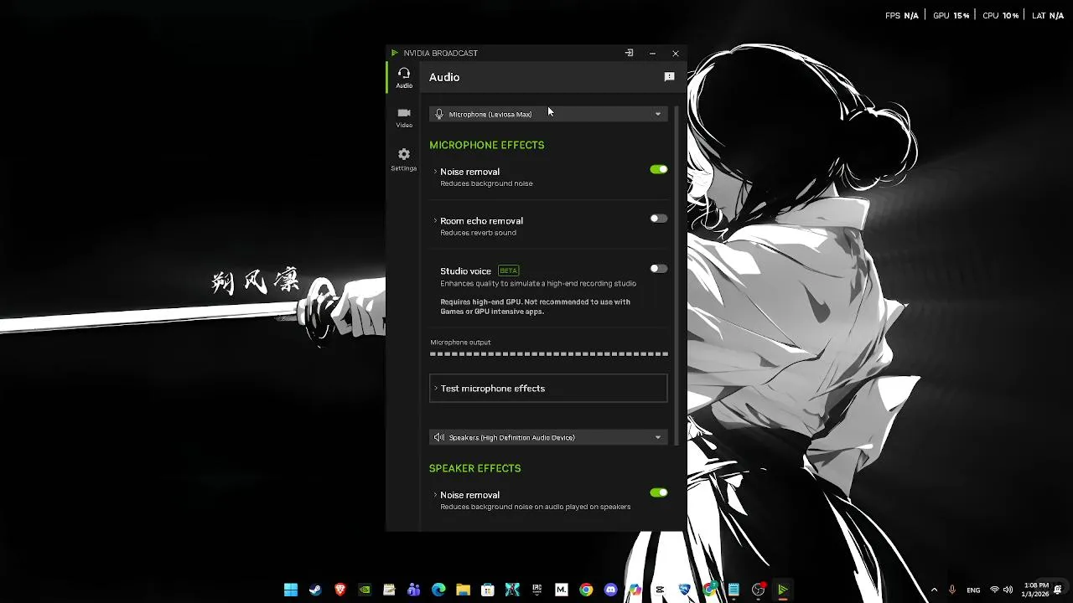Image resolution: width=1073 pixels, height=603 pixels.
Task: Click the LAT N/A overlay stat
Action: (1048, 15)
